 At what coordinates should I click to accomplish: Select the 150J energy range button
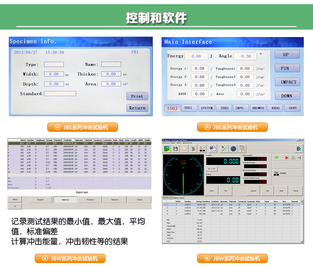pos(171,108)
